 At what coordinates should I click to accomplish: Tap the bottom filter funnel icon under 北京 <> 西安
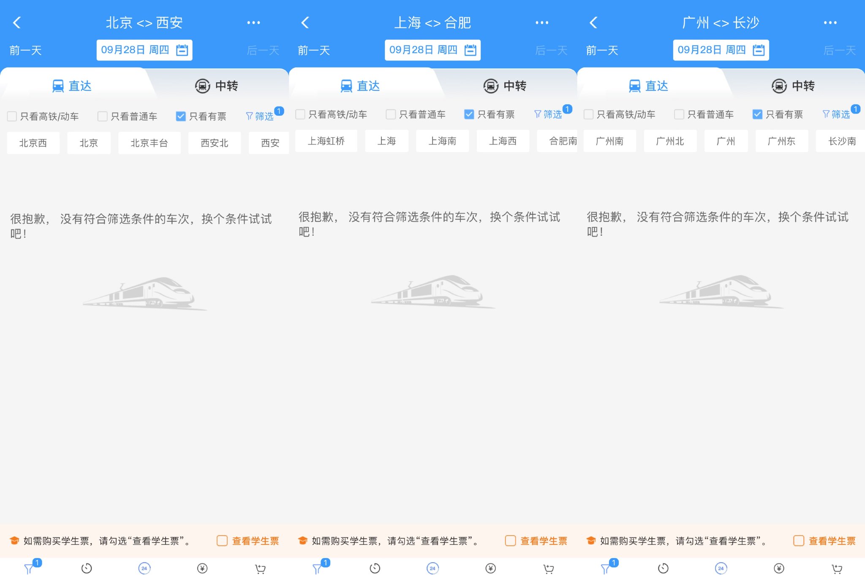coord(29,569)
